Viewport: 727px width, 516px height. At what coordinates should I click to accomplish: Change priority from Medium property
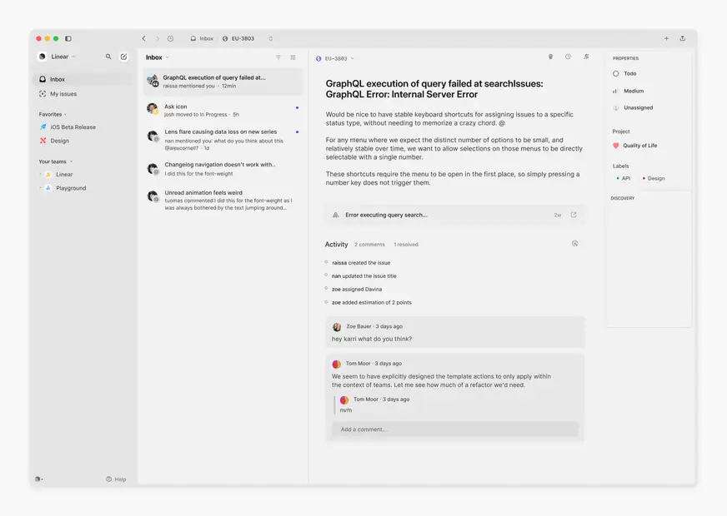(629, 92)
